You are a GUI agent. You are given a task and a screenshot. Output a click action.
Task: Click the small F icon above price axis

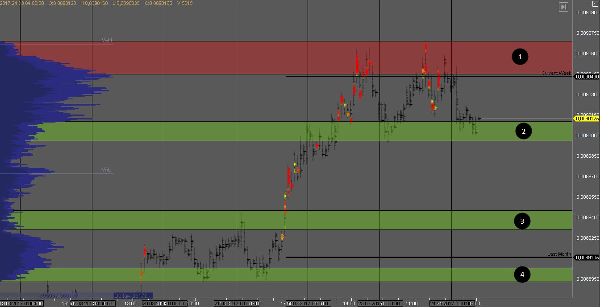tap(595, 4)
